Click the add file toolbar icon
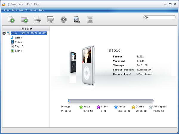 [x=11, y=19]
